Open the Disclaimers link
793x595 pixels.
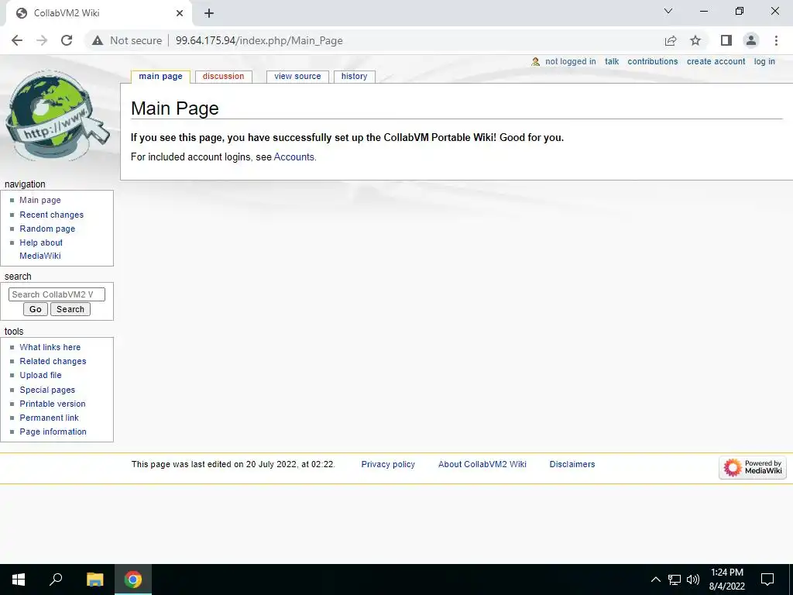(x=572, y=465)
